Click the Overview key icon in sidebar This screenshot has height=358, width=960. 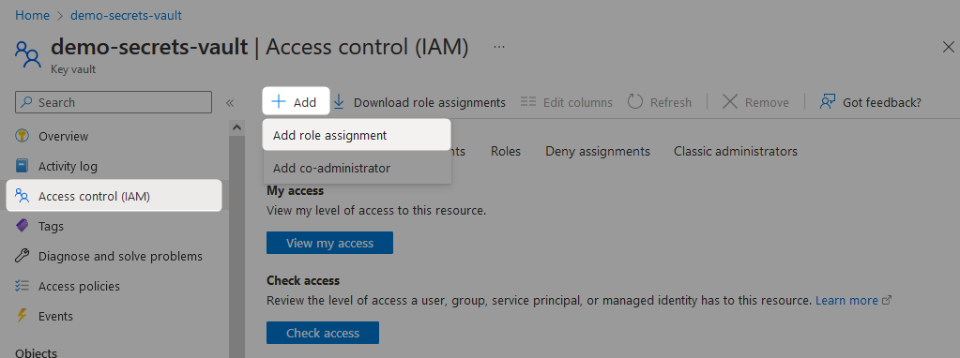click(x=22, y=136)
